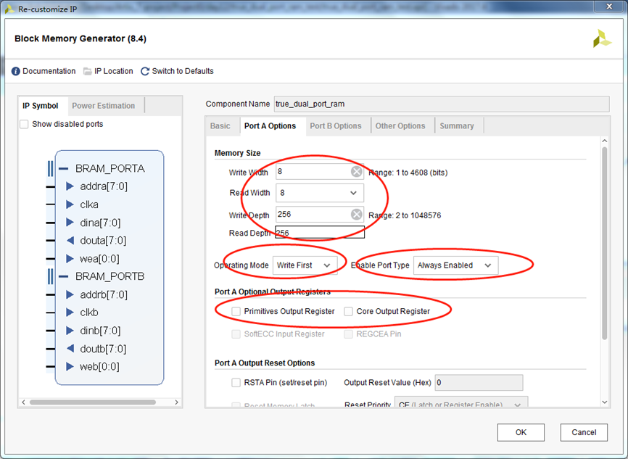Clear the Write Depth field with X icon
The height and width of the screenshot is (459, 628).
pos(357,215)
